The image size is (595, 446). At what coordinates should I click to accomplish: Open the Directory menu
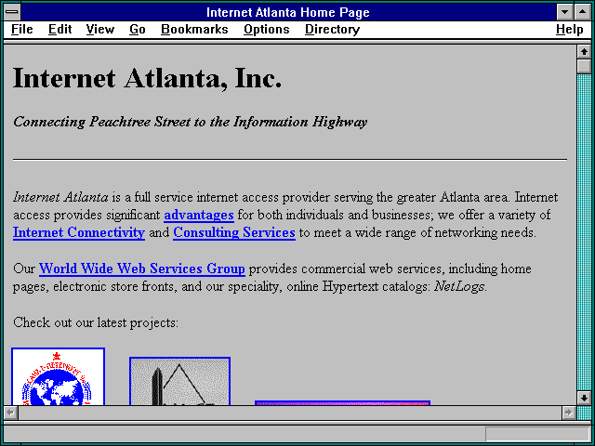[333, 30]
